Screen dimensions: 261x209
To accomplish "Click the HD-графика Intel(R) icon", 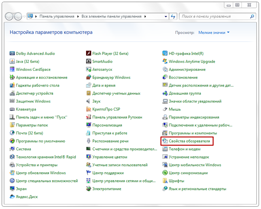I will coord(165,54).
